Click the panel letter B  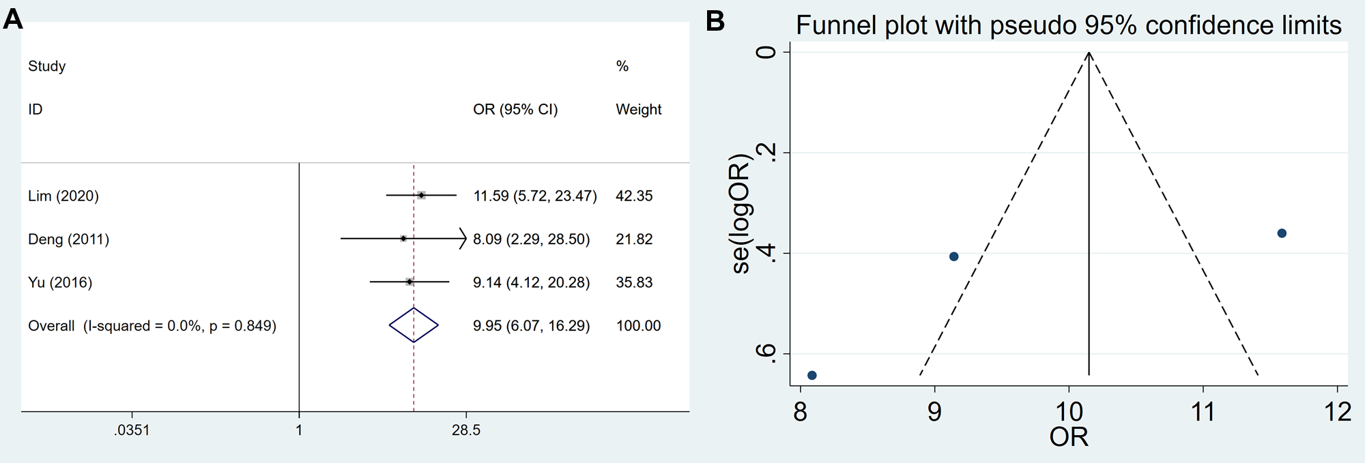tap(715, 21)
